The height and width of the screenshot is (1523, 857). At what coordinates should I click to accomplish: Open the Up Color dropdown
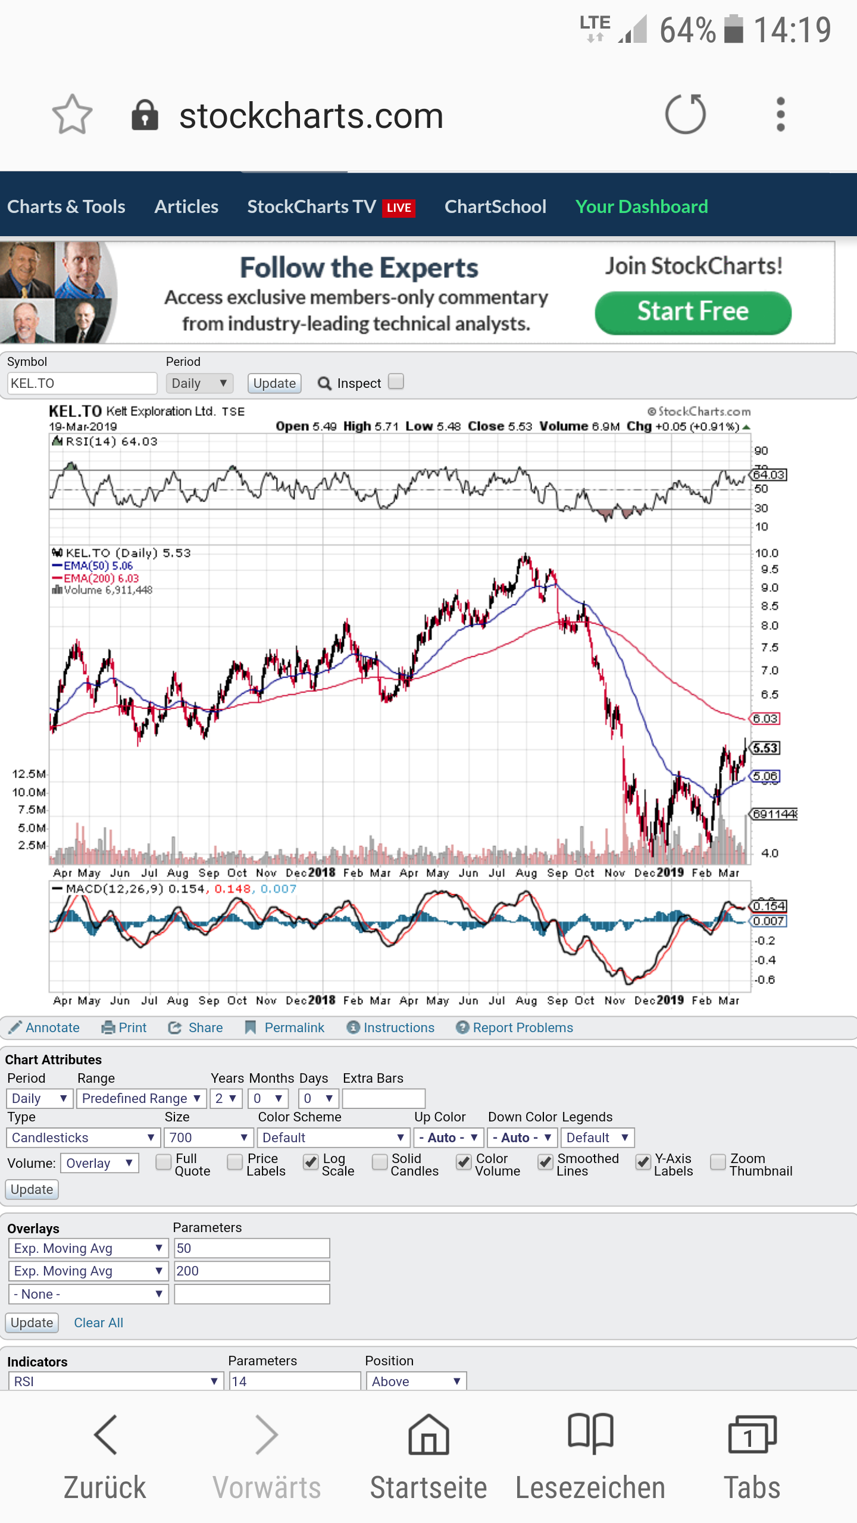click(x=449, y=1137)
